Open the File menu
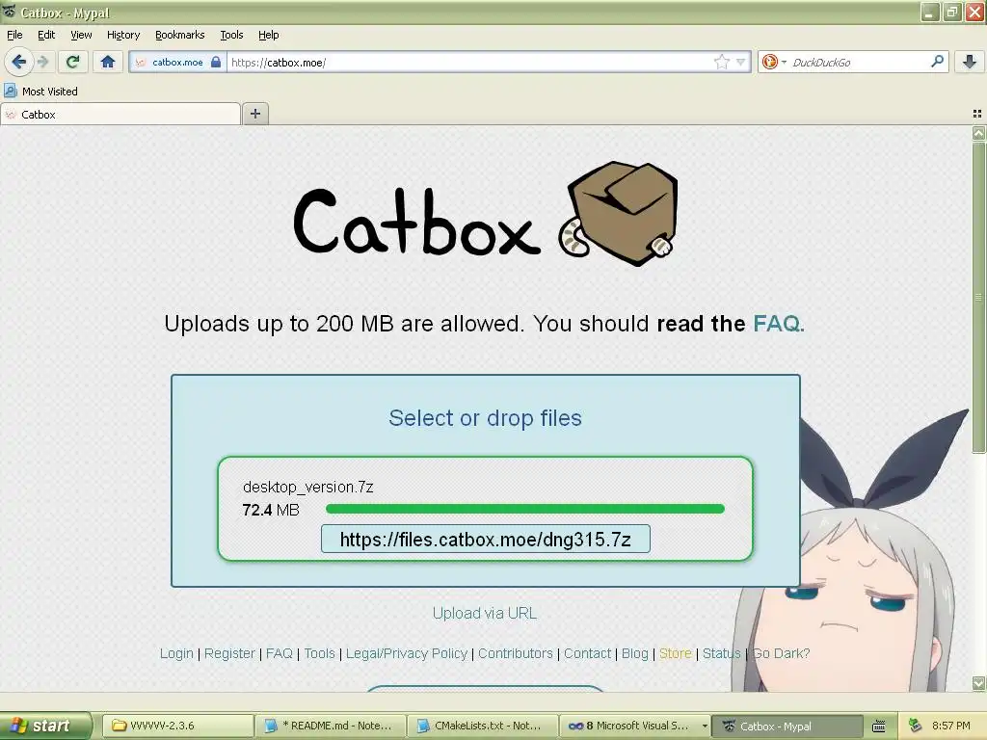Screen dimensions: 987x740 (14, 35)
